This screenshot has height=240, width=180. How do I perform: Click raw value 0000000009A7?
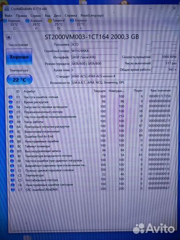(159, 188)
